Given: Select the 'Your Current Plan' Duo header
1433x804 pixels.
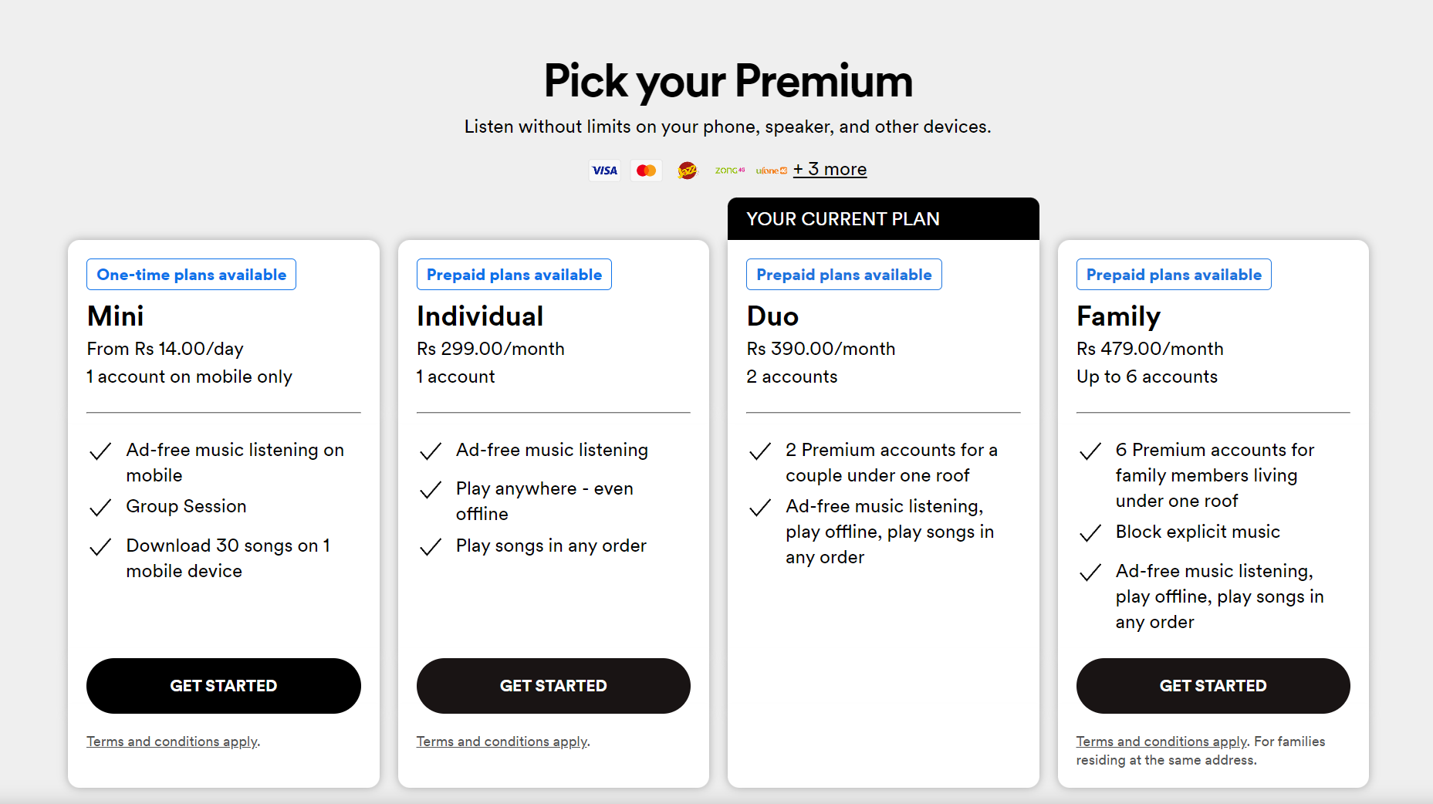Looking at the screenshot, I should pos(884,219).
